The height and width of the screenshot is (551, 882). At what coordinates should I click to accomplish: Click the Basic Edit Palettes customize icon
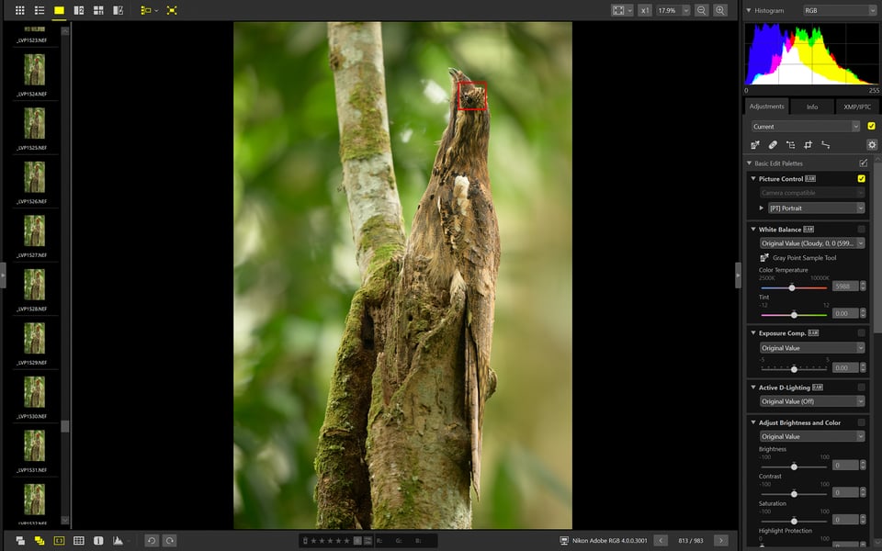(x=864, y=163)
